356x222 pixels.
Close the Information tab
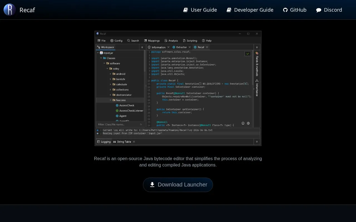pos(168,47)
